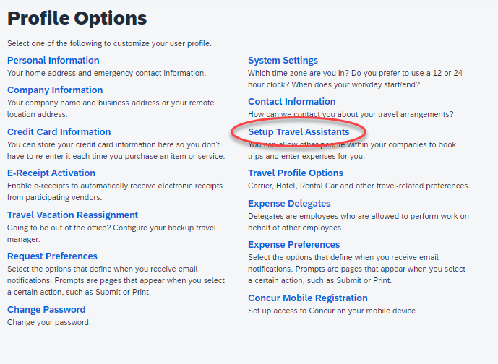Go to Company Information settings

pyautogui.click(x=55, y=90)
